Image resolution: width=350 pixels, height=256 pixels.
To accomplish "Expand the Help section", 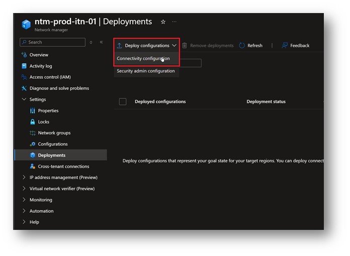I will tap(34, 222).
